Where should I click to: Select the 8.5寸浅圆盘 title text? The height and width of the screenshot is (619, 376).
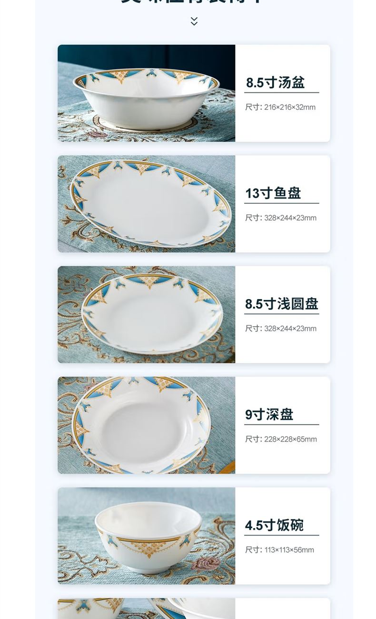tap(282, 304)
